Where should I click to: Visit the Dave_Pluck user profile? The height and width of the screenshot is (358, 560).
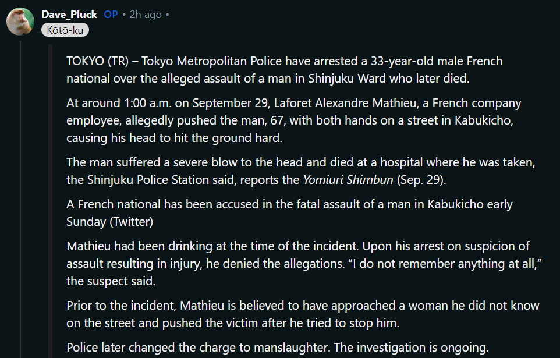tap(69, 15)
